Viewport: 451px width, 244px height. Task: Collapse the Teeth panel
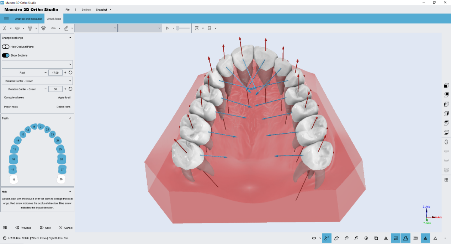tap(70, 118)
